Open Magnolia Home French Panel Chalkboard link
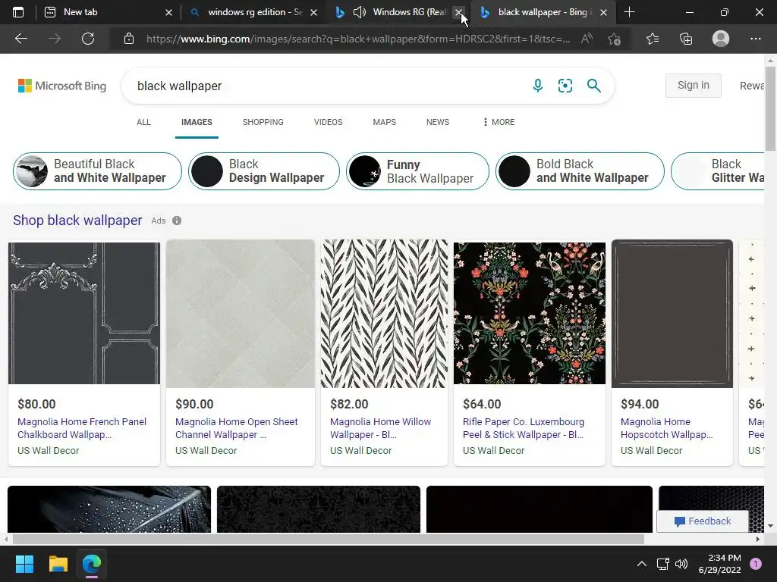The height and width of the screenshot is (582, 777). coord(82,428)
